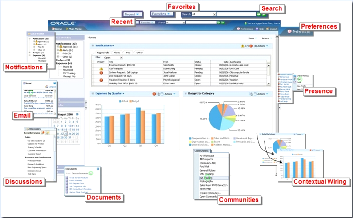The width and height of the screenshot is (353, 218).
Task: Click Online Meeting icon in presence popup
Action: (295, 76)
